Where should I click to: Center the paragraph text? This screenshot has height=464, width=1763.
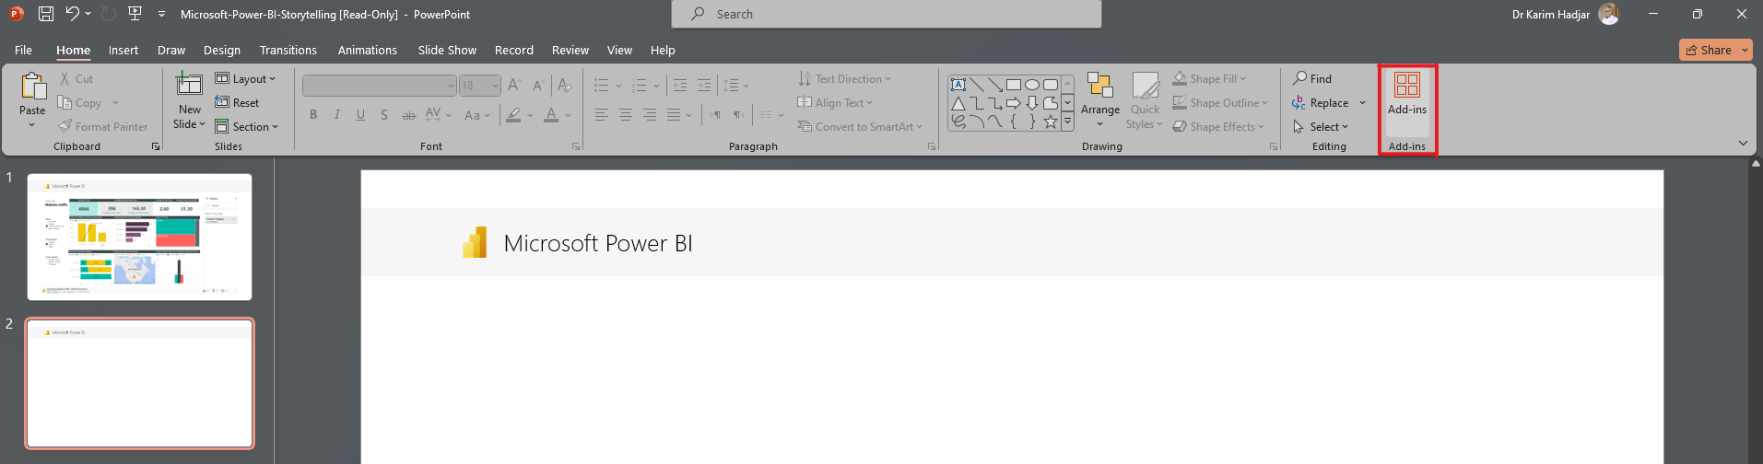[x=626, y=115]
